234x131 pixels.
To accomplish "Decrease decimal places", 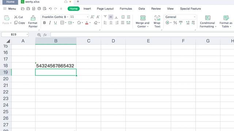I will coord(193,23).
